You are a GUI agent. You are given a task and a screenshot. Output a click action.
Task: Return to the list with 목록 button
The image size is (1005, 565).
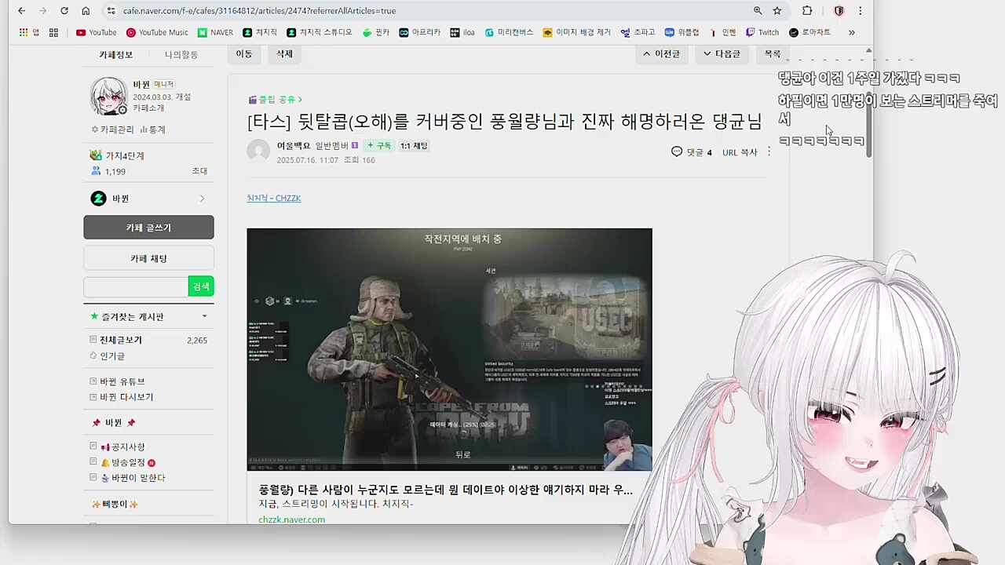[773, 54]
